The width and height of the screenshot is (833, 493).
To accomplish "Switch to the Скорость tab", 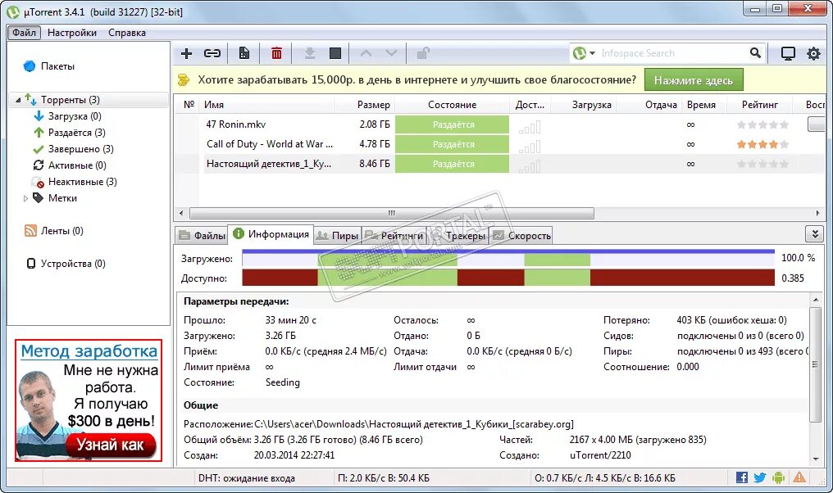I will (521, 236).
